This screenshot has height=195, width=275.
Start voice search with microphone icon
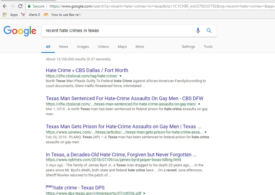198,31
